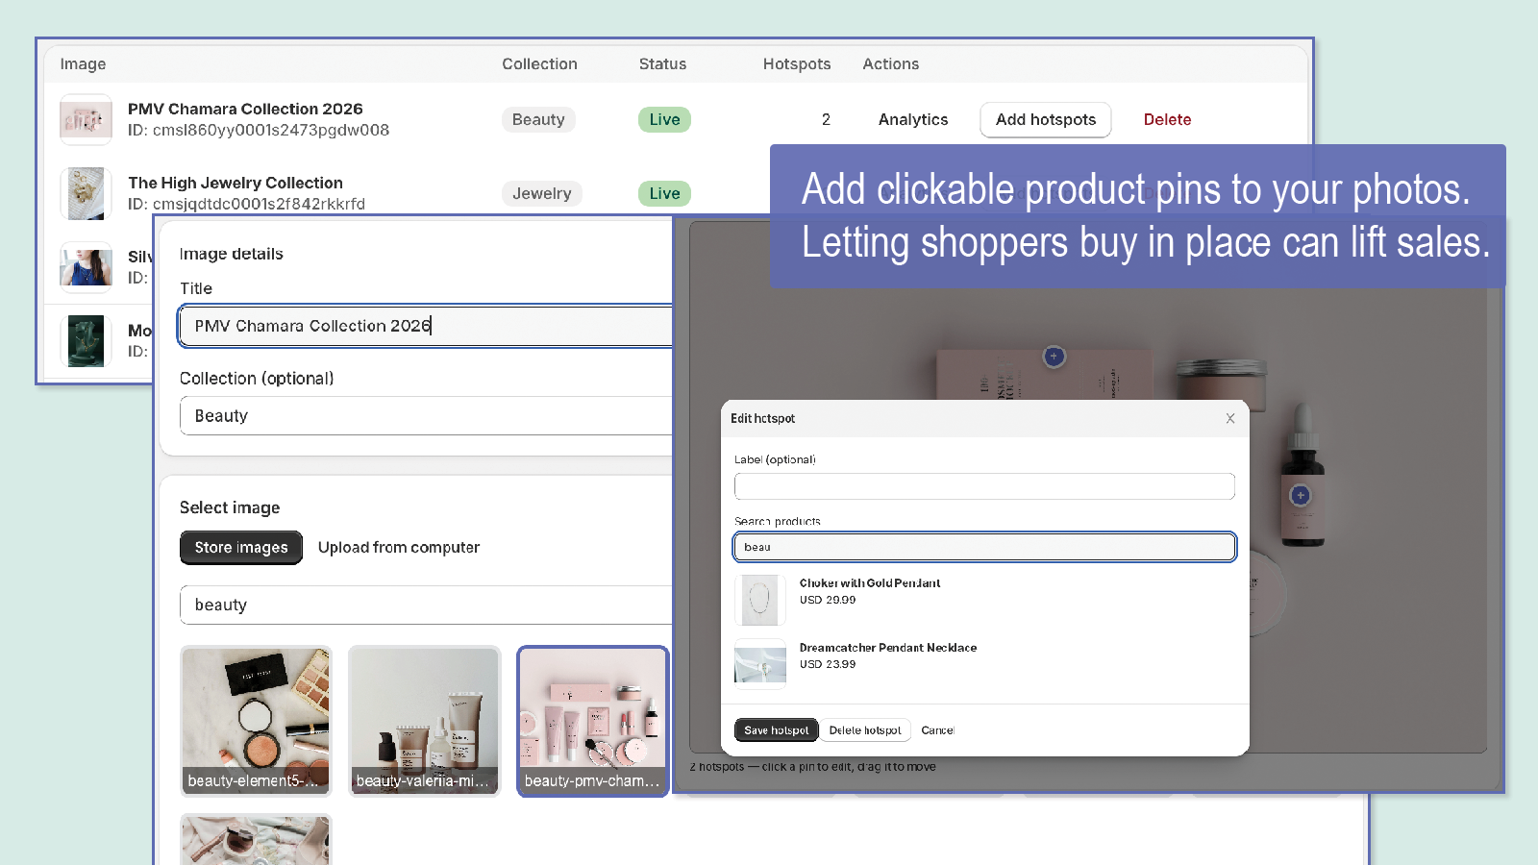Click Live status badge for High Jewelry
Screen dimensions: 1538x865
coord(664,193)
